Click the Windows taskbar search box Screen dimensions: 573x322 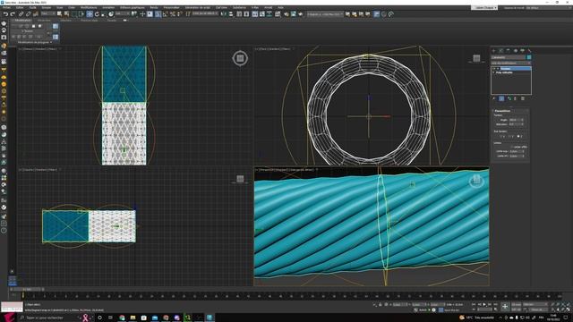(48, 318)
